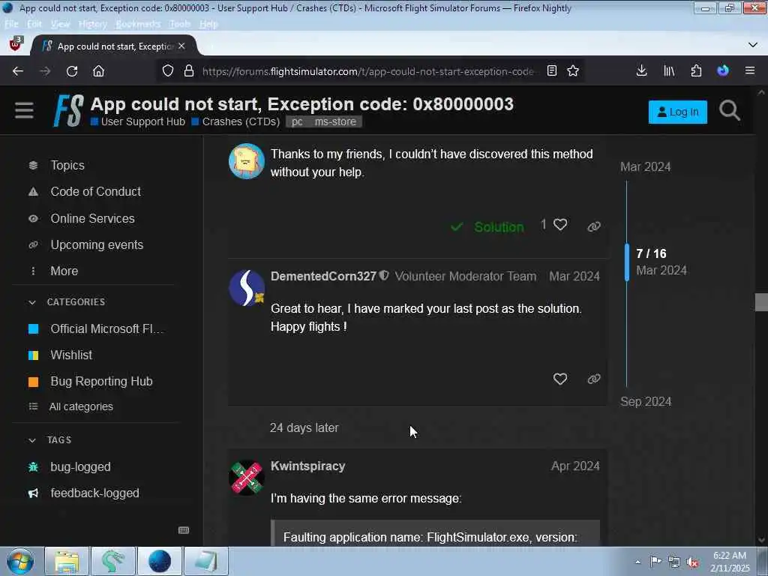The height and width of the screenshot is (576, 768).
Task: Click the Log In button
Action: [677, 112]
